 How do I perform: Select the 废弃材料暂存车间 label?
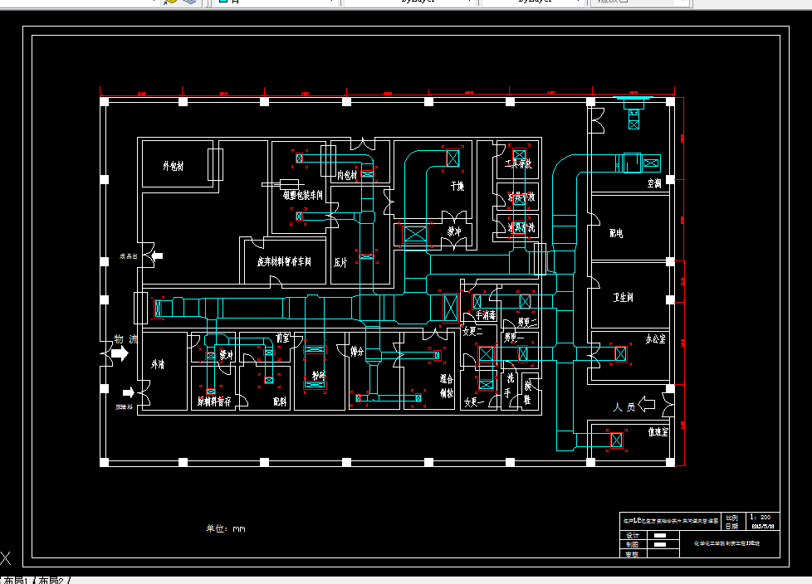click(284, 262)
